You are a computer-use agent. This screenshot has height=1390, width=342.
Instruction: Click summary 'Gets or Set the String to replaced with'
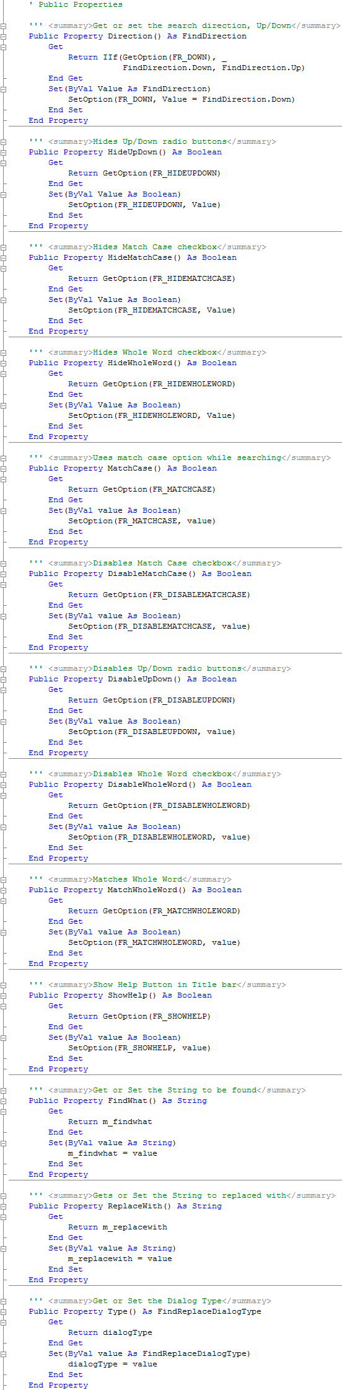click(x=190, y=1195)
